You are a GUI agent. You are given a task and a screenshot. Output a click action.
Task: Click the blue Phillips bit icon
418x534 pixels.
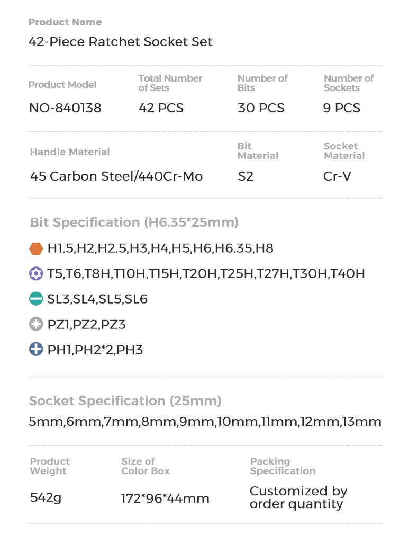tap(36, 350)
